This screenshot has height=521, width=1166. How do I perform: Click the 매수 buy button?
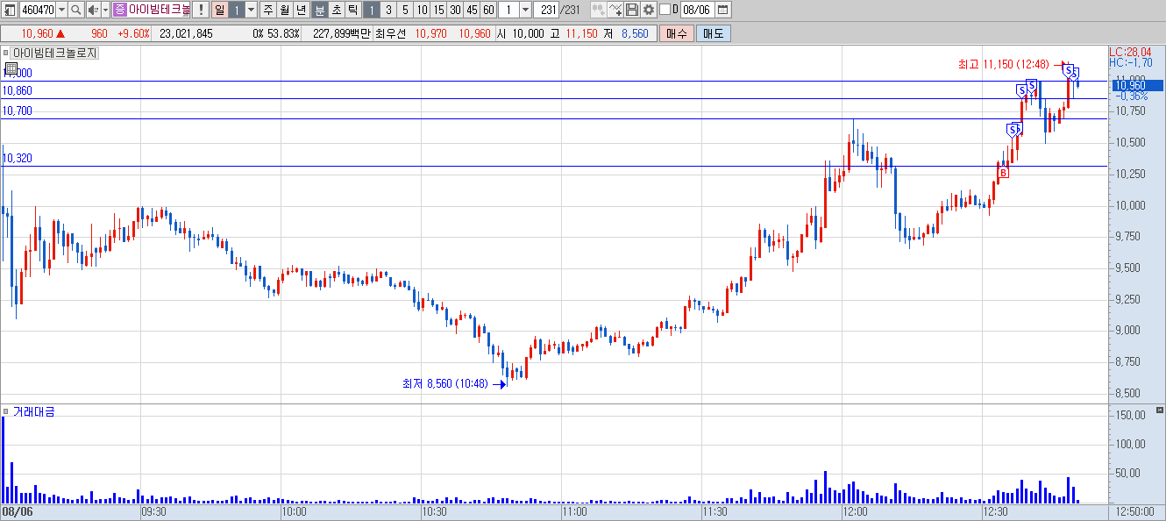coord(676,33)
